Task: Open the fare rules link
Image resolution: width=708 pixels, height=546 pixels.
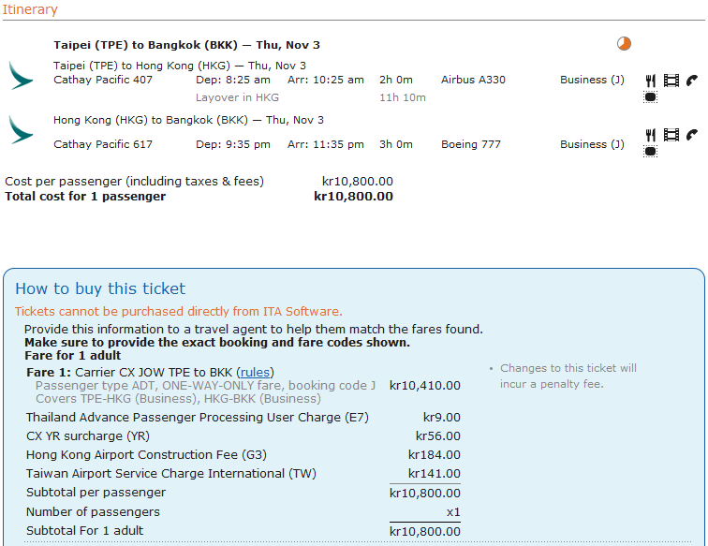Action: tap(256, 372)
